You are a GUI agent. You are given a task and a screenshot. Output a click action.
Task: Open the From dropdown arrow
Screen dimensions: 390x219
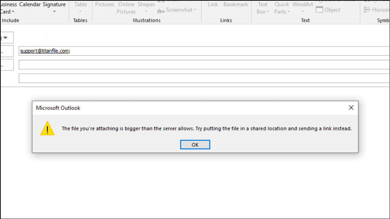[5, 38]
